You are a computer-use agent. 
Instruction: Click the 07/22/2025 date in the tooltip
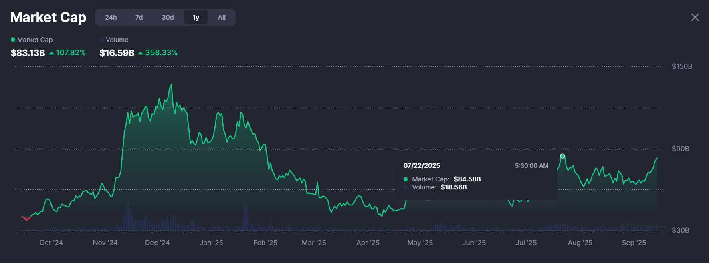[422, 166]
